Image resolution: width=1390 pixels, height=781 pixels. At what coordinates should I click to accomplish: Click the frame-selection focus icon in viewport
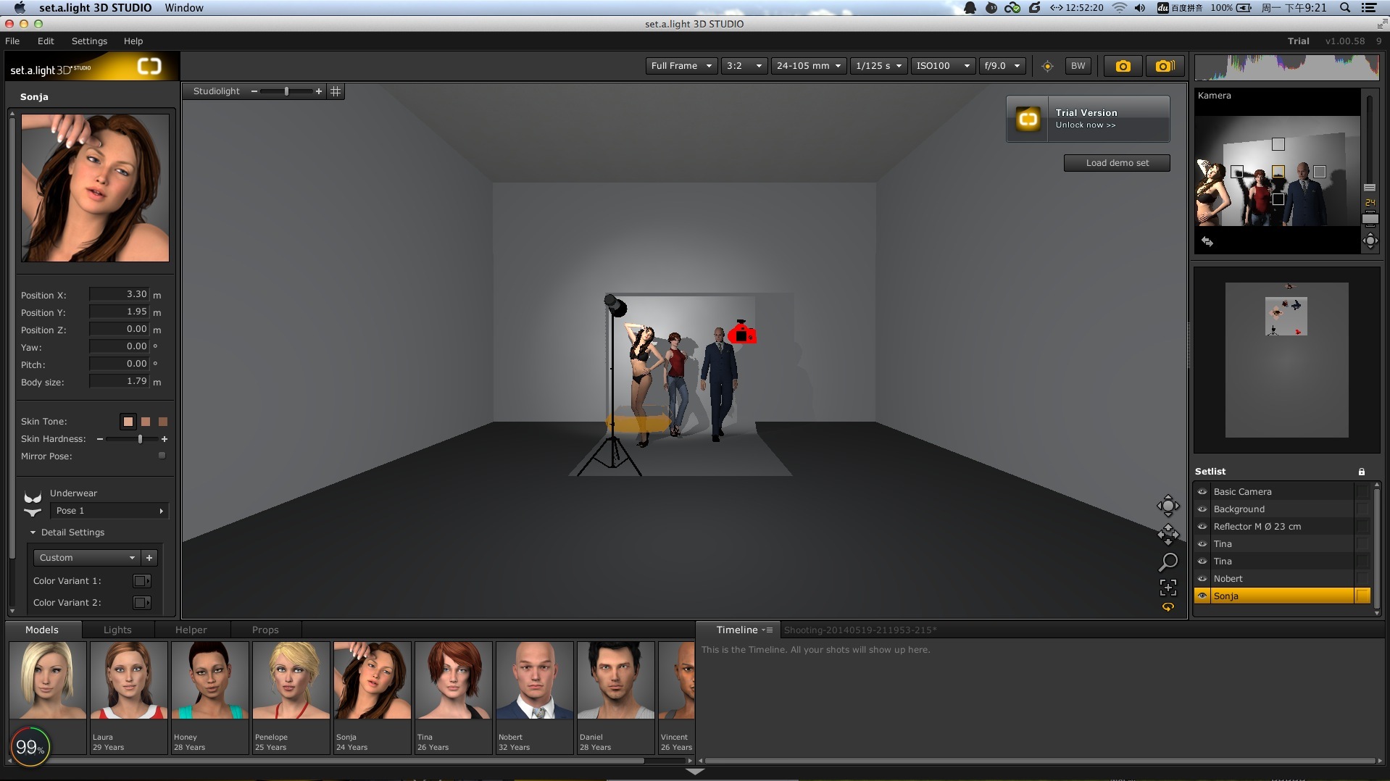[x=1168, y=587]
